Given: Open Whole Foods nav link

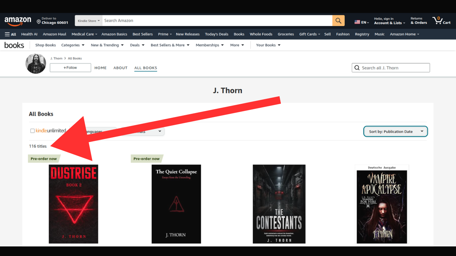Looking at the screenshot, I should pyautogui.click(x=261, y=34).
